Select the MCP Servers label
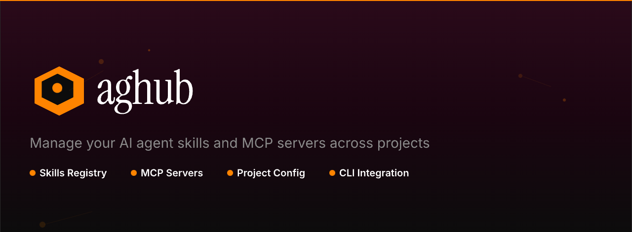This screenshot has height=232, width=632. coord(172,173)
